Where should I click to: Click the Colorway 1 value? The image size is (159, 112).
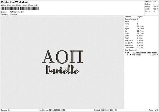[x=14, y=14]
